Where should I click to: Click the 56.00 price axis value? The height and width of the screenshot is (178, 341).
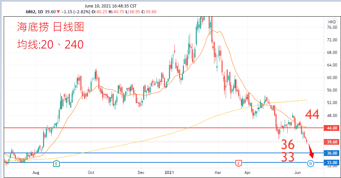pos(332,90)
